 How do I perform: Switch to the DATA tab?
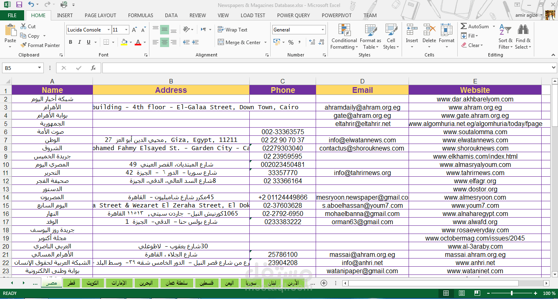pos(171,16)
